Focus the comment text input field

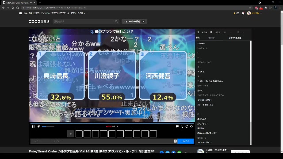point(112,141)
